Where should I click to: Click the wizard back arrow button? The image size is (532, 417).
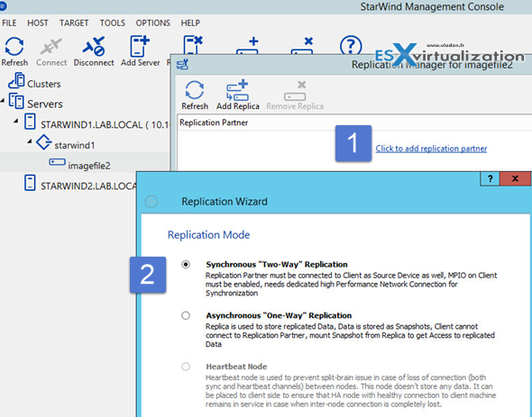[x=151, y=202]
